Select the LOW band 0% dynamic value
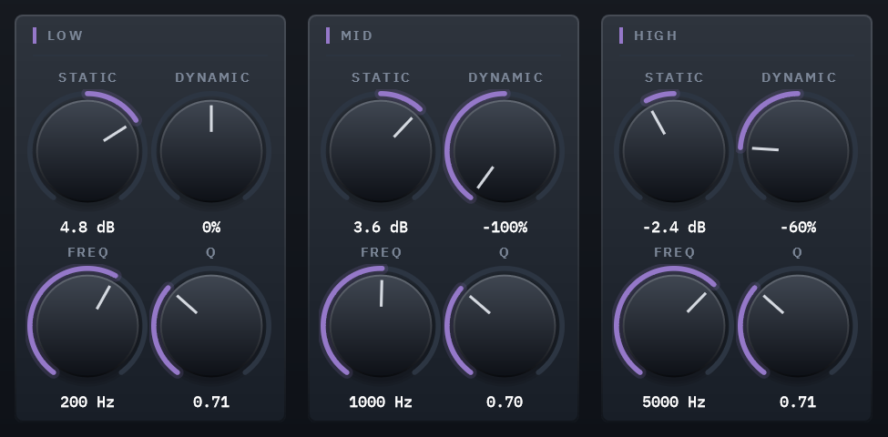Viewport: 888px width, 437px height. click(x=211, y=228)
